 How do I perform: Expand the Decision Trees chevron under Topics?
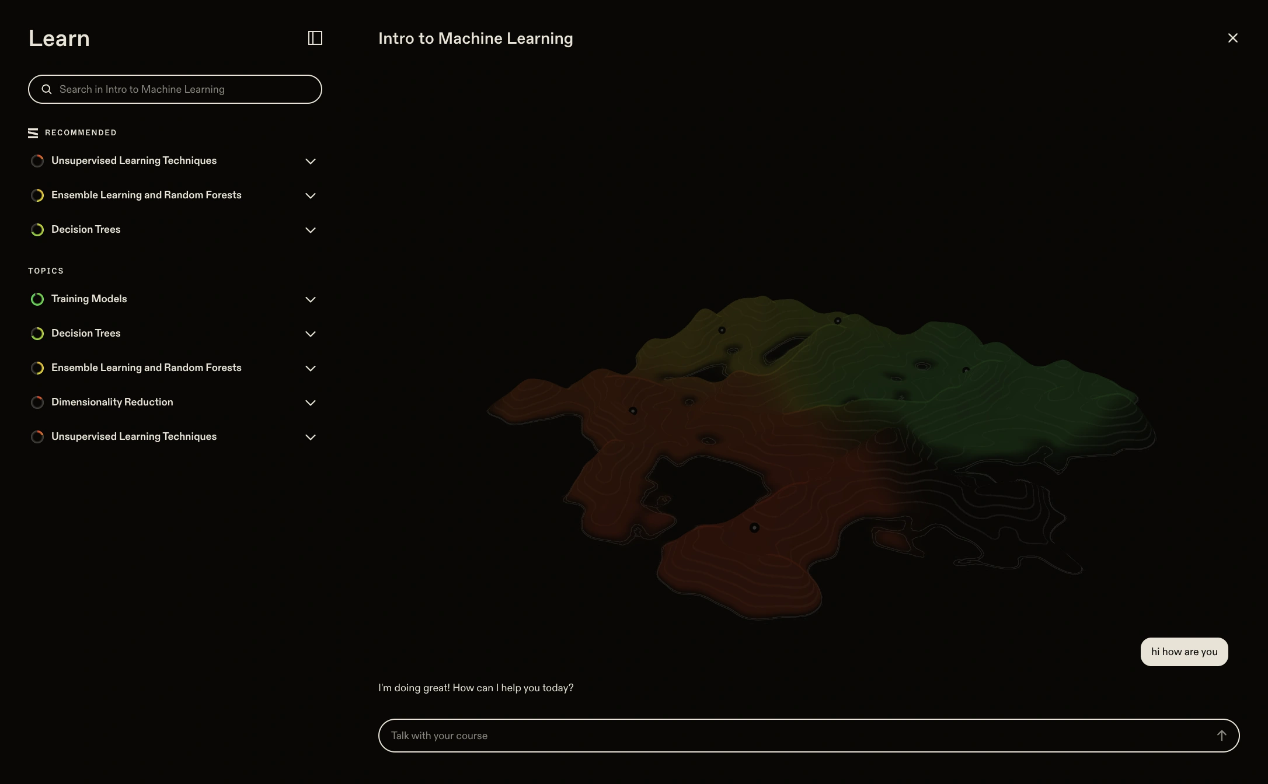point(311,334)
